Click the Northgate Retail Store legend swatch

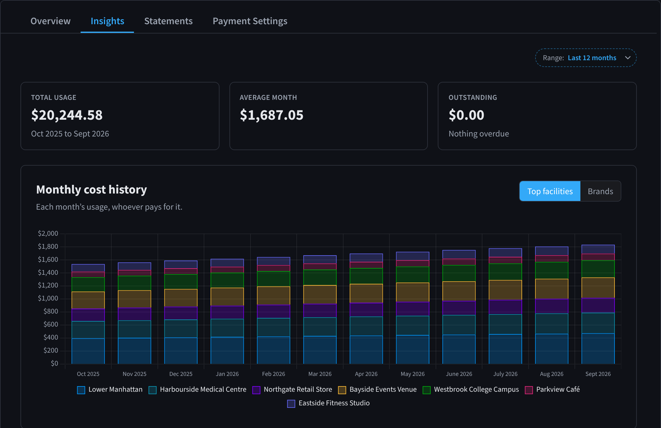[x=256, y=390]
